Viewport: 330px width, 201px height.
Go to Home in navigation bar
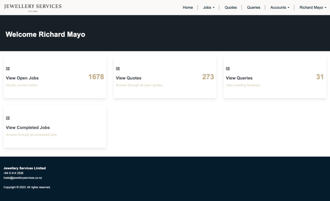coord(188,7)
